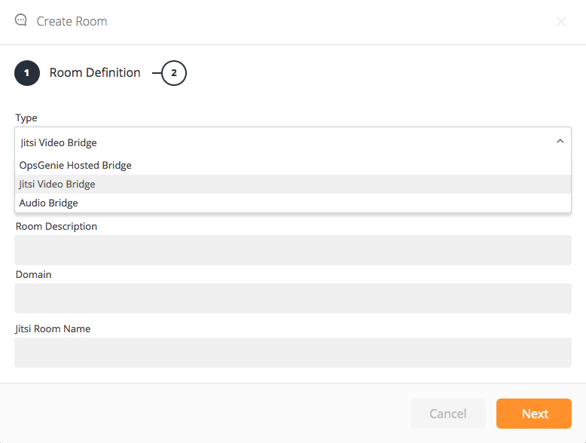
Task: Click the Jitsi Room Name label
Action: coord(53,328)
